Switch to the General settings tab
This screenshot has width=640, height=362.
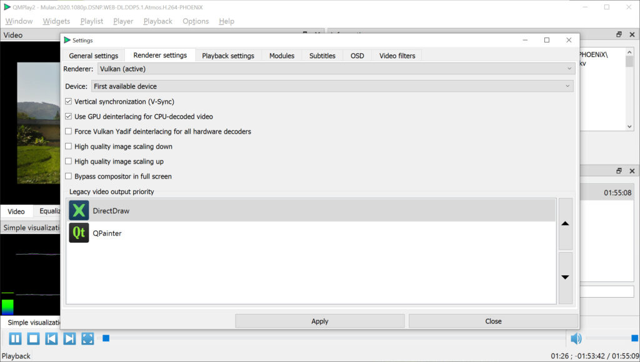(94, 56)
